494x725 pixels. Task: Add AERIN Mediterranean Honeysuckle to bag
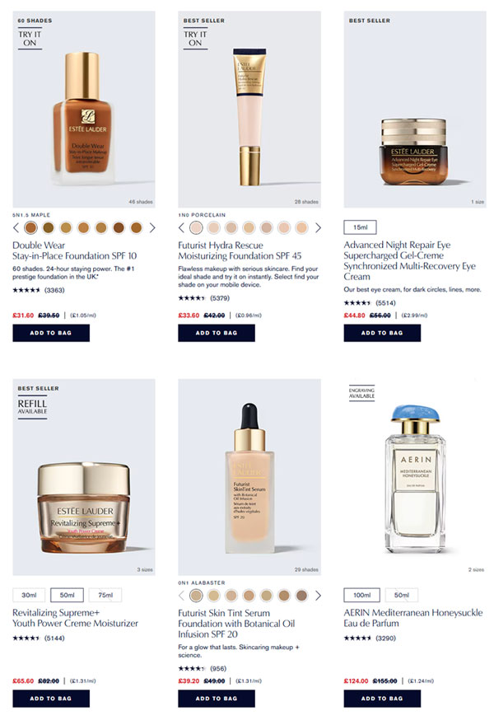[x=382, y=699]
